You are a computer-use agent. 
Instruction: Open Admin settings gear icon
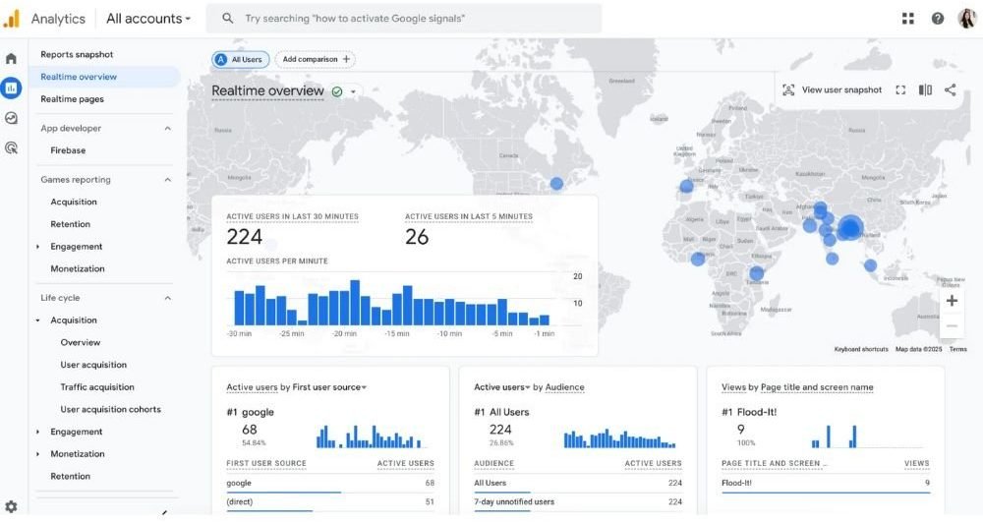[11, 506]
